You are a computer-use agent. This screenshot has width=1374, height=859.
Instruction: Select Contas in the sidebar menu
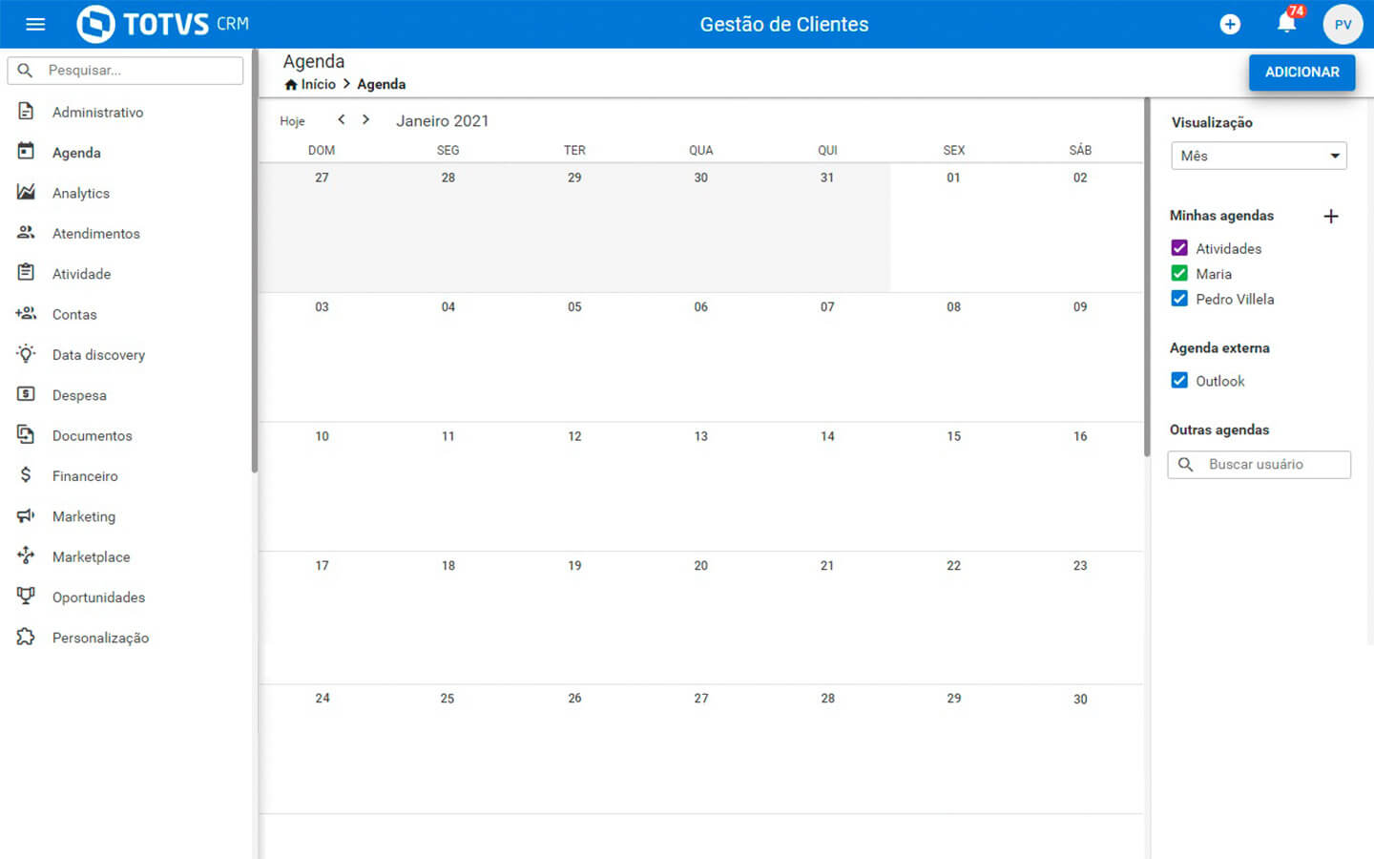pos(74,314)
